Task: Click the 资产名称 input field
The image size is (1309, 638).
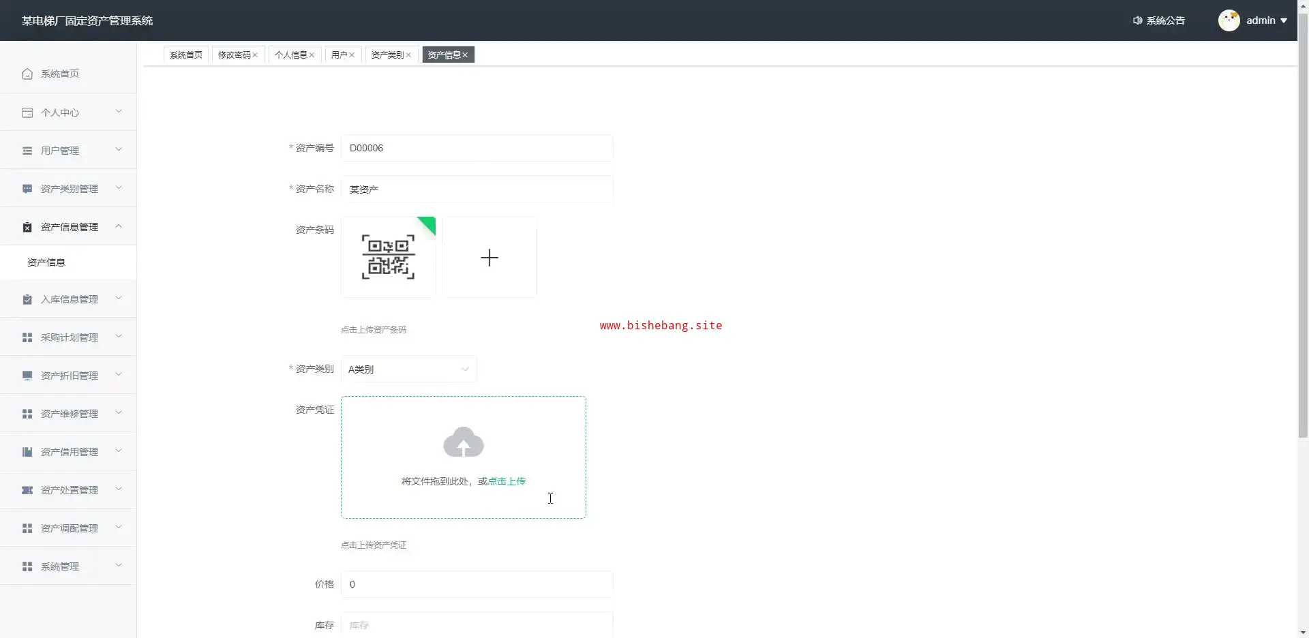Action: point(477,189)
